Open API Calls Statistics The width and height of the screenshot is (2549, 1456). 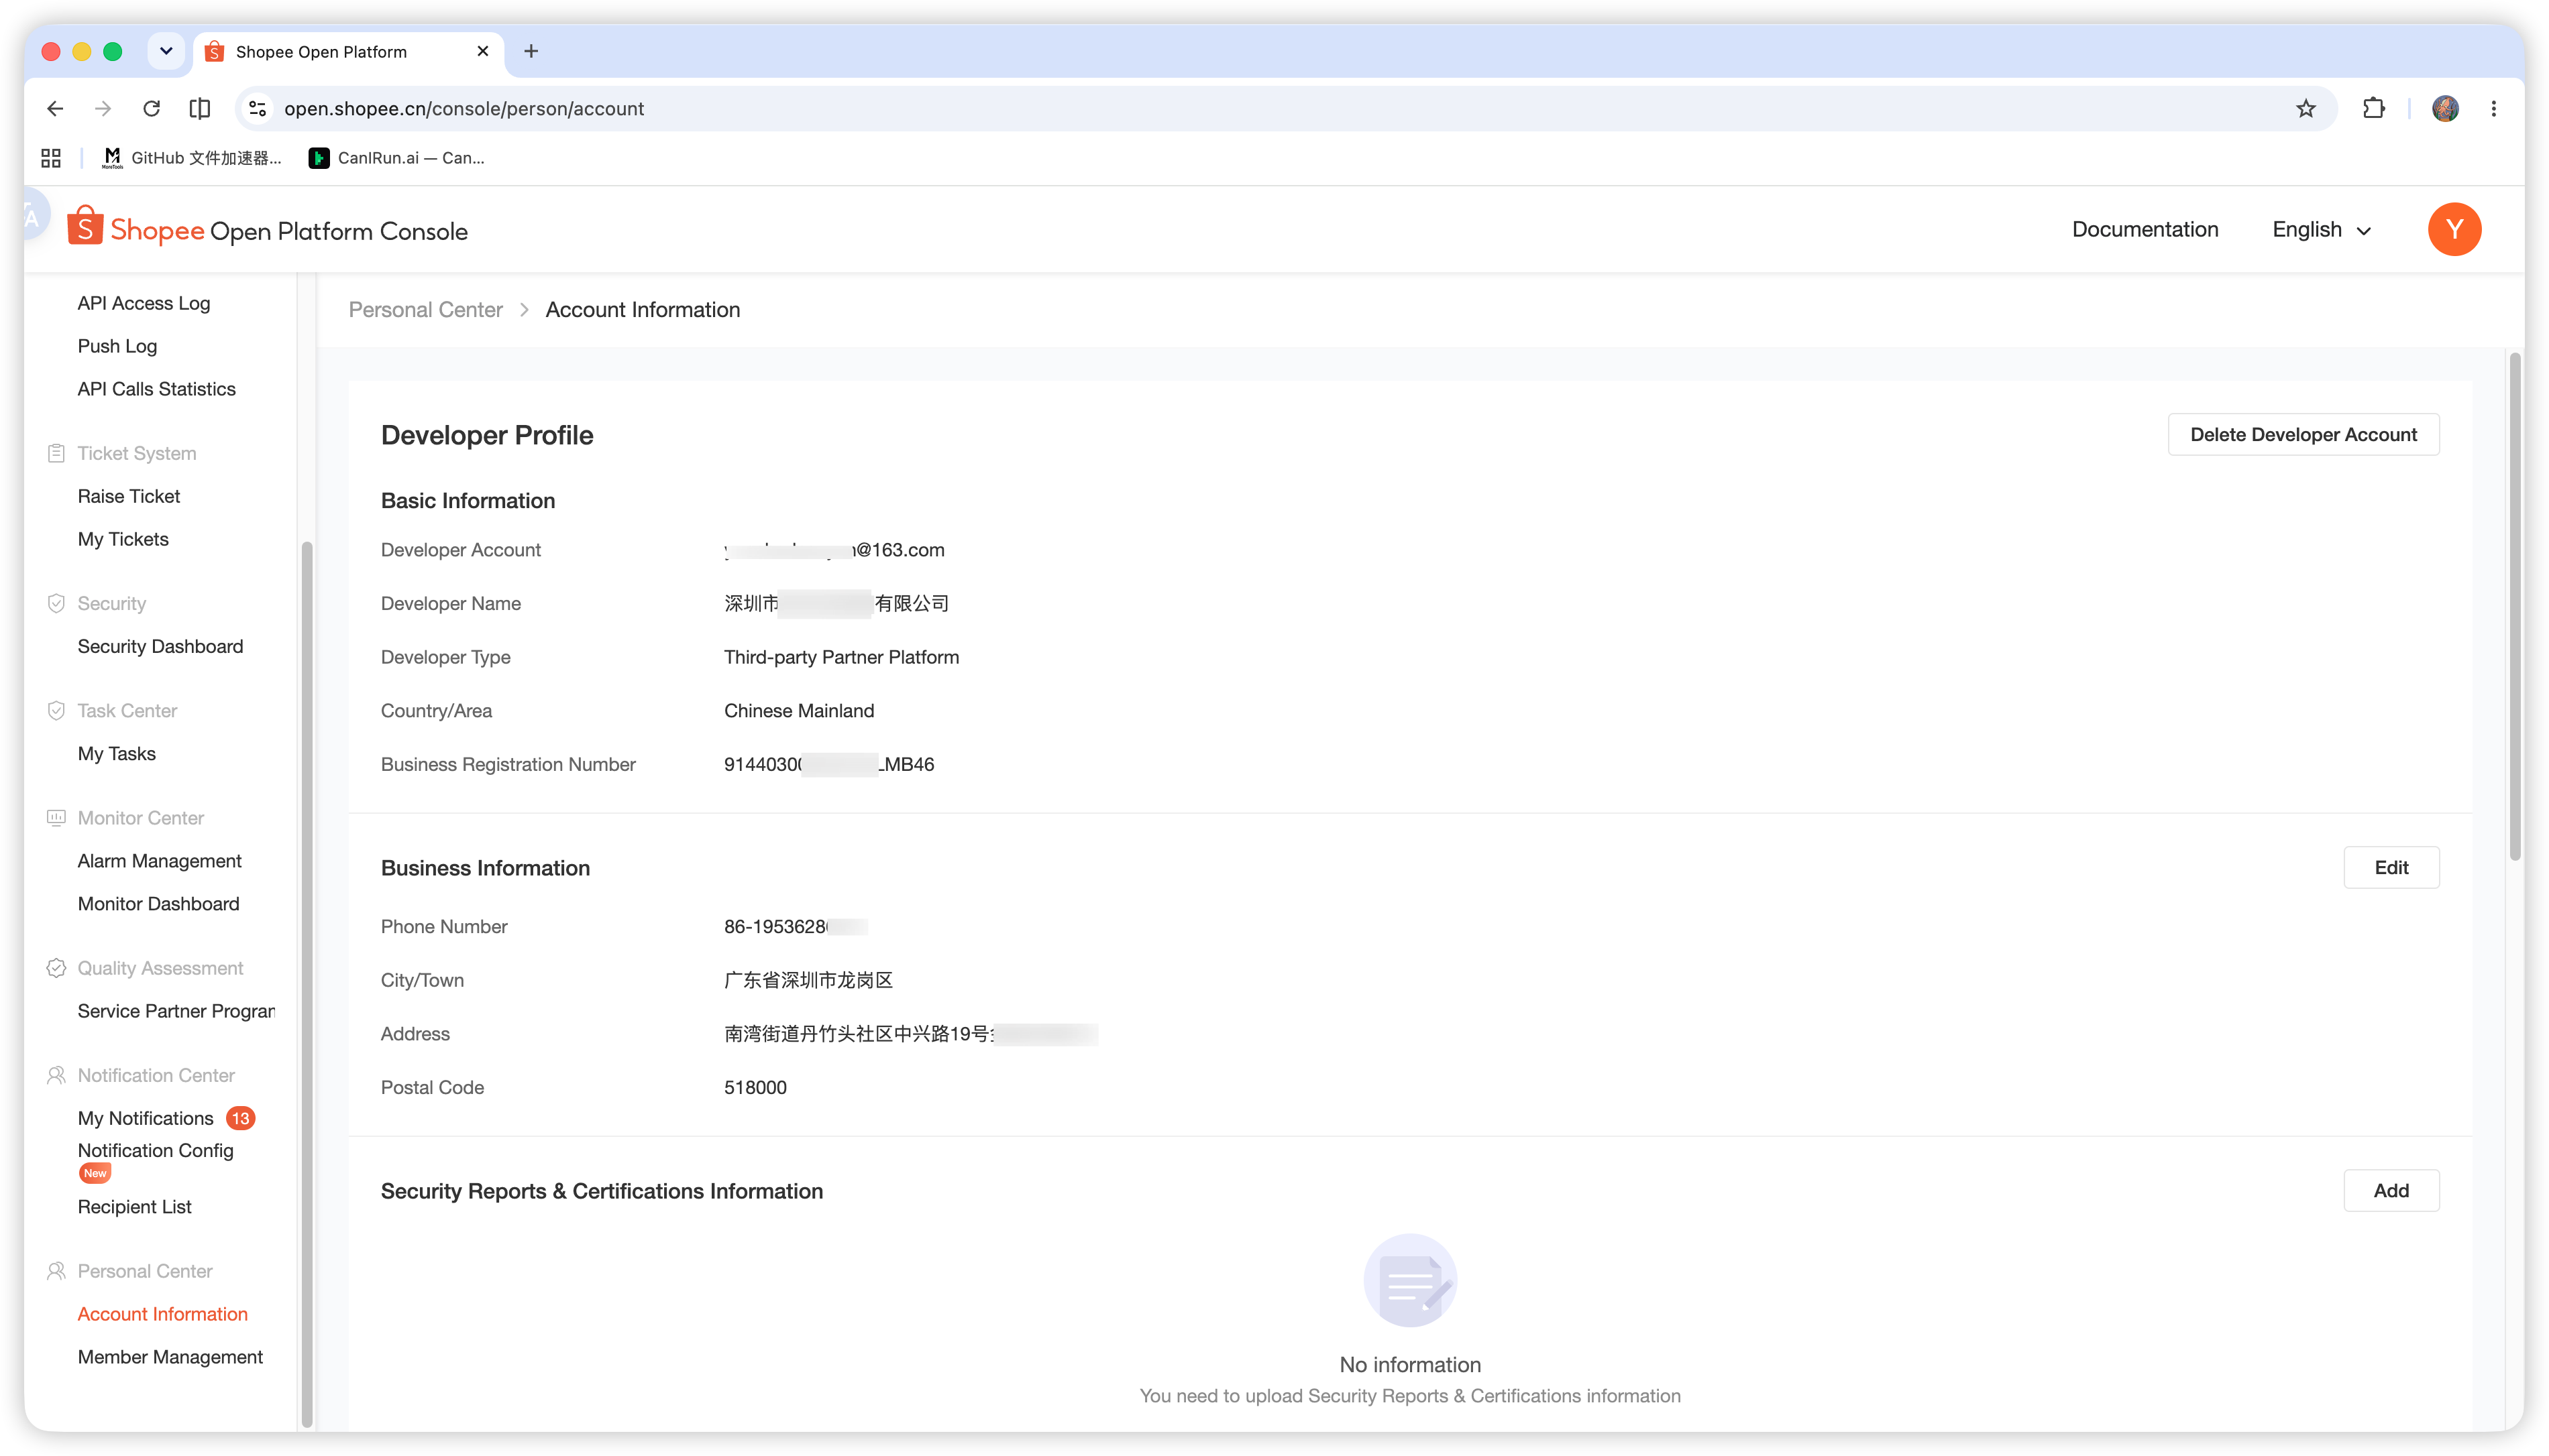click(156, 389)
